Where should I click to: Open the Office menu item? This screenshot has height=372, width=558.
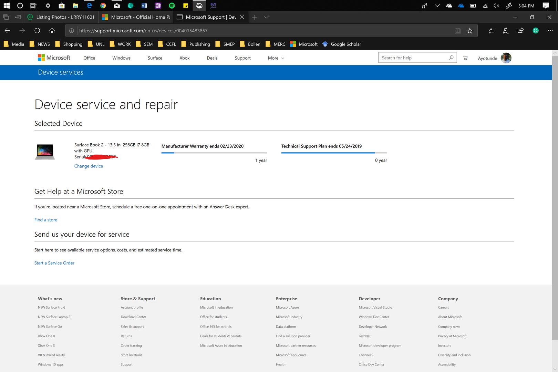(89, 58)
